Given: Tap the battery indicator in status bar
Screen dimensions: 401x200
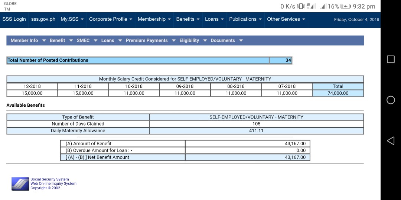Looking at the screenshot, I should (x=346, y=6).
